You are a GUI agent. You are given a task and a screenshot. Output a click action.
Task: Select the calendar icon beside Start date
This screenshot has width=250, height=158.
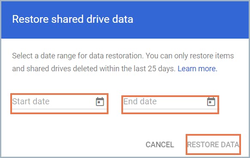pyautogui.click(x=100, y=101)
